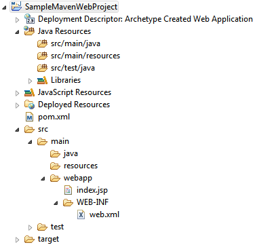Select the index.jsp file name
The height and width of the screenshot is (245, 257).
[x=92, y=191]
